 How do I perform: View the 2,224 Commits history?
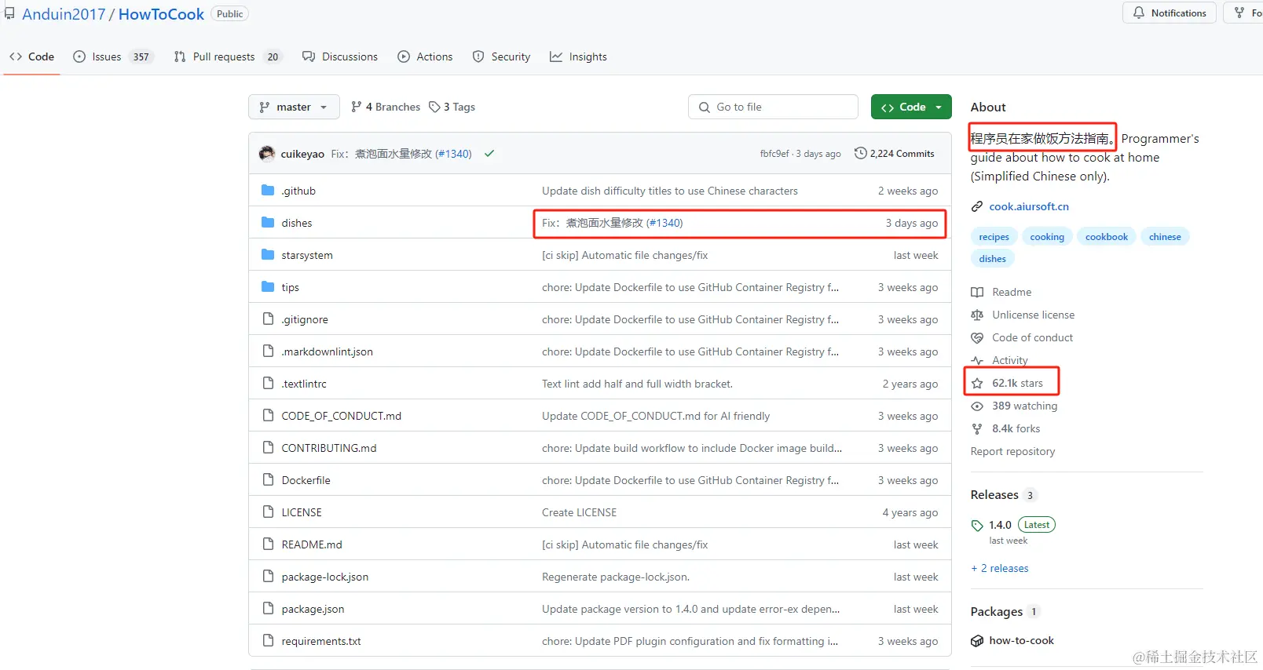pyautogui.click(x=894, y=154)
